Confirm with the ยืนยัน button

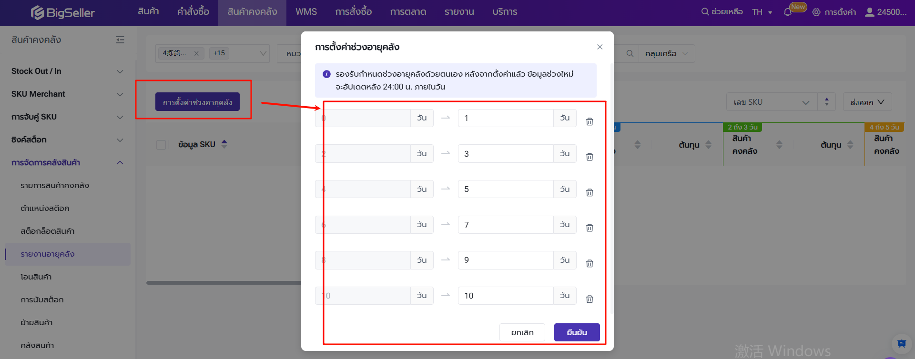click(x=577, y=332)
